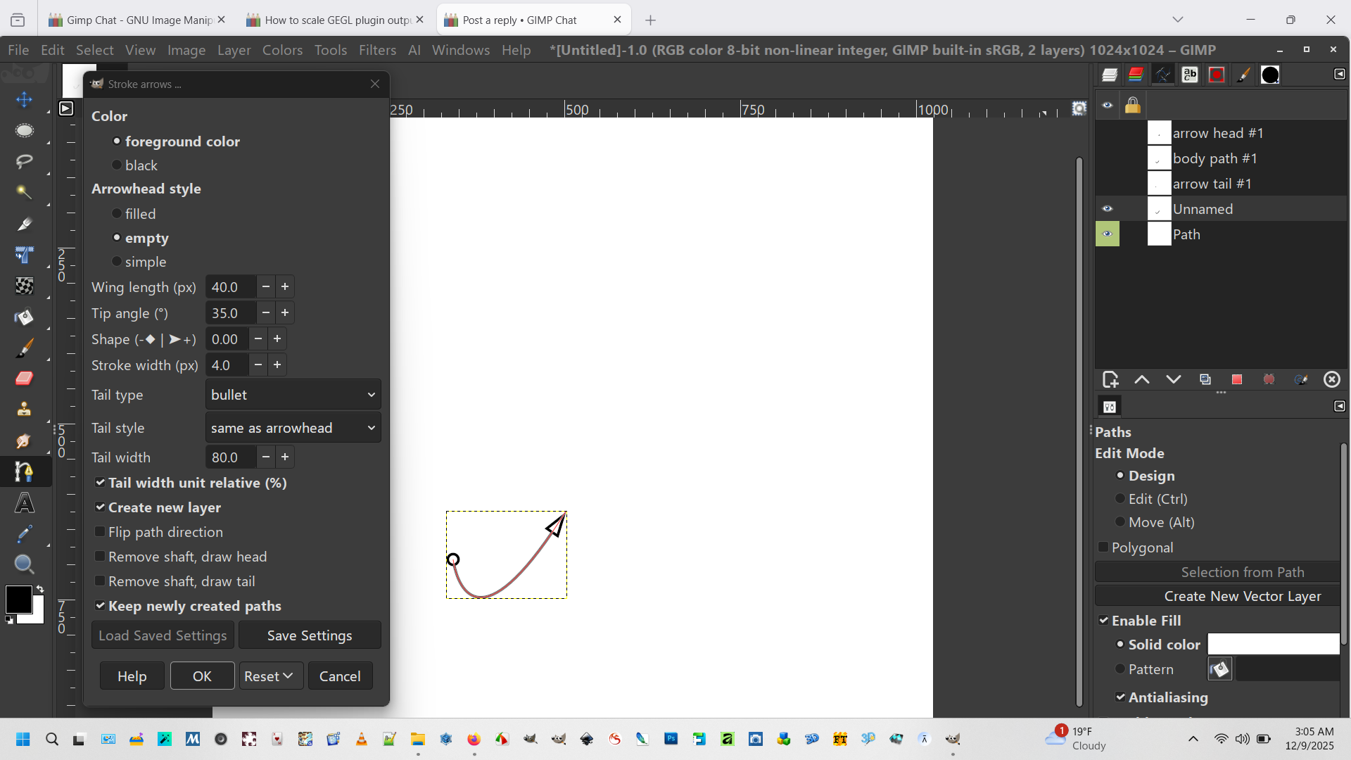Pick the Bucket Fill tool
Viewport: 1351px width, 760px height.
pos(24,317)
